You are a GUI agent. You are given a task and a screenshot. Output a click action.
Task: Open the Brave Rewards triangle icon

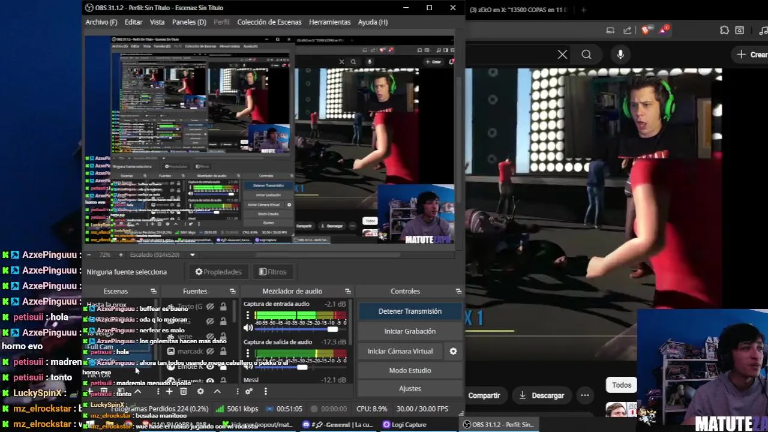click(664, 30)
